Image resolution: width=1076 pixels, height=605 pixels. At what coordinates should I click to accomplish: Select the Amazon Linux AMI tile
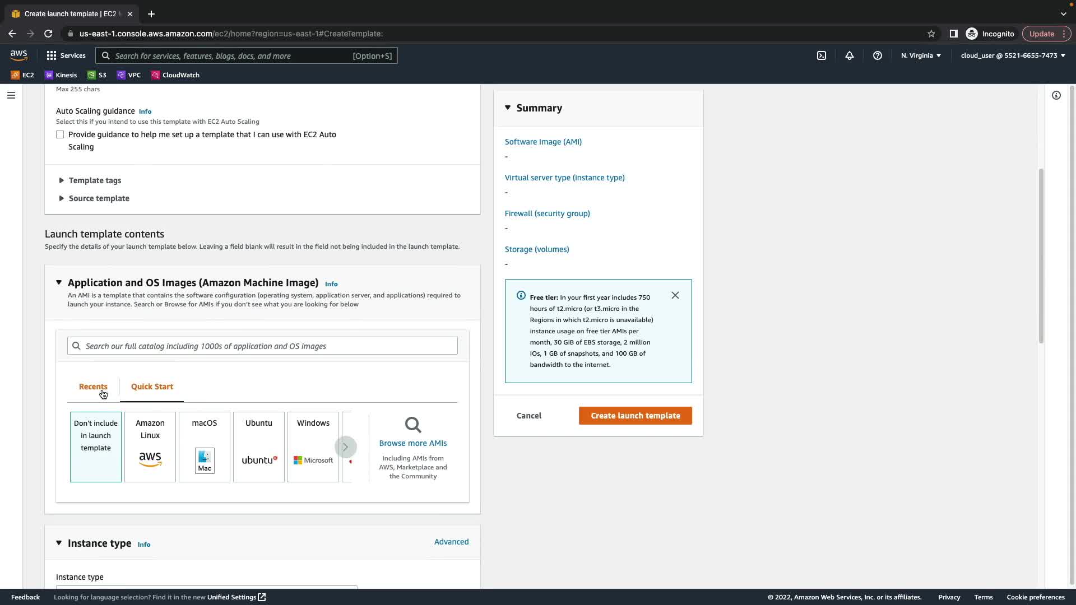[150, 446]
